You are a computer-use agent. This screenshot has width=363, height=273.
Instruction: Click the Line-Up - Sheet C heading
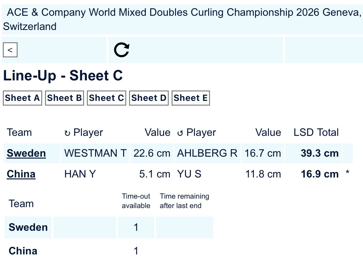pyautogui.click(x=63, y=76)
